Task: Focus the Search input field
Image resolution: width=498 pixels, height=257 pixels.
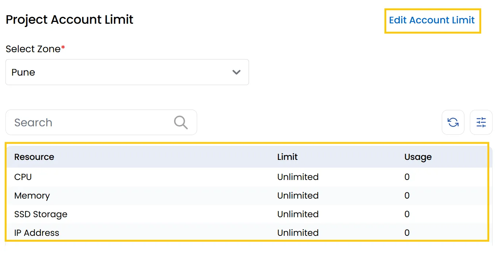Action: 101,122
